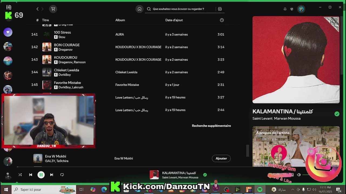Open Chleket Lwelda album link

pos(126,72)
